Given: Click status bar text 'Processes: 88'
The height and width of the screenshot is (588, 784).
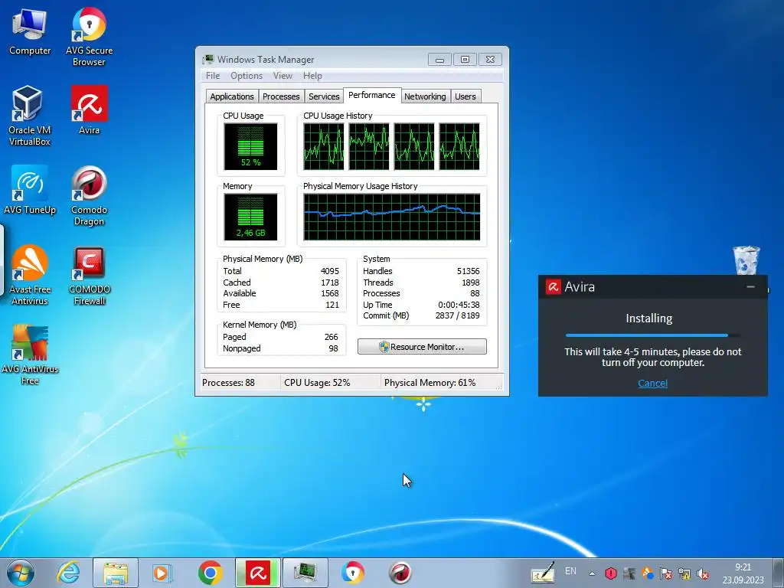Looking at the screenshot, I should 228,383.
